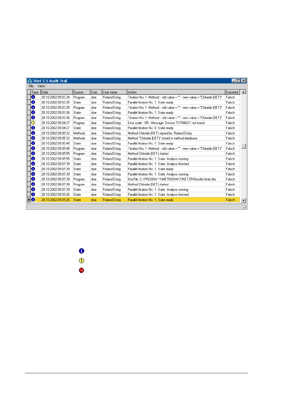Click the blue info icon in the legend
The width and height of the screenshot is (281, 398).
82,251
